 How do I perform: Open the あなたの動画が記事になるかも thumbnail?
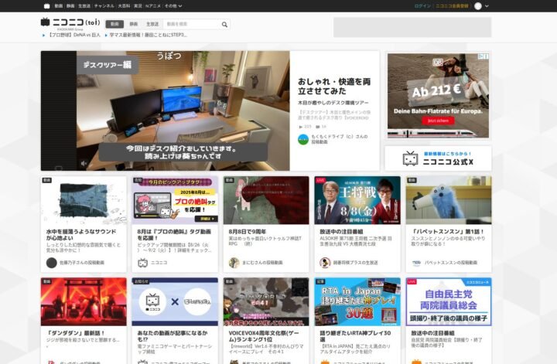coord(175,302)
